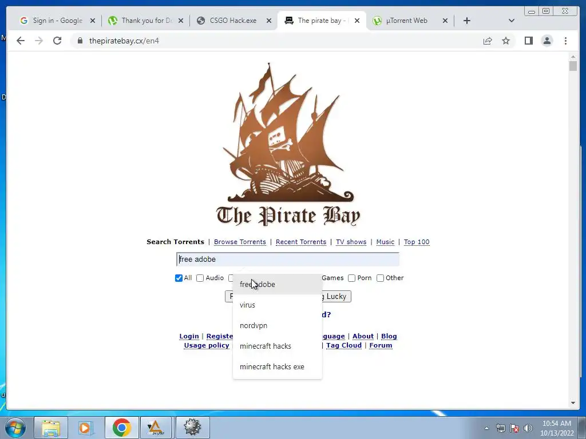Click the address bar URL thepiratebay.cx/en4

click(x=124, y=41)
